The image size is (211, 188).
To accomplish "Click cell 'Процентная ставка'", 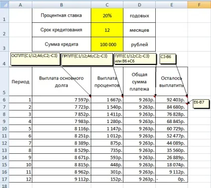I will click(61, 15).
